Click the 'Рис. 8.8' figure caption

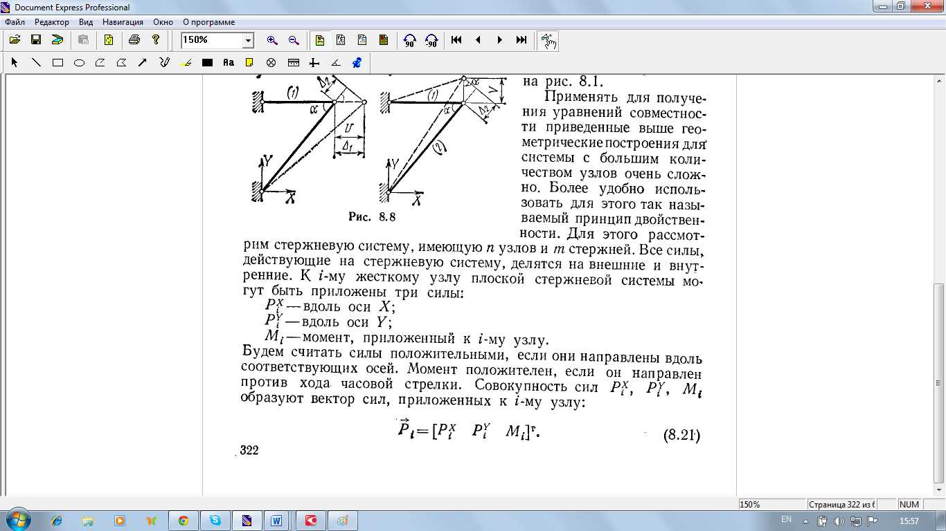click(371, 217)
